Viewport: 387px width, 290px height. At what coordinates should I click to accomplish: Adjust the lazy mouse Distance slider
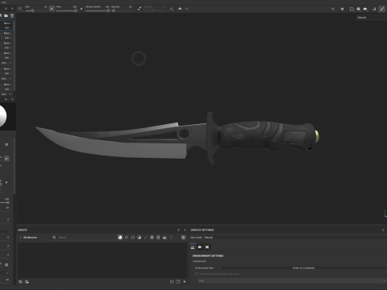154,10
